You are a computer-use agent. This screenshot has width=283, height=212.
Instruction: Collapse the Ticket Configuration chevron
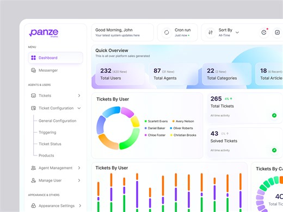79,108
